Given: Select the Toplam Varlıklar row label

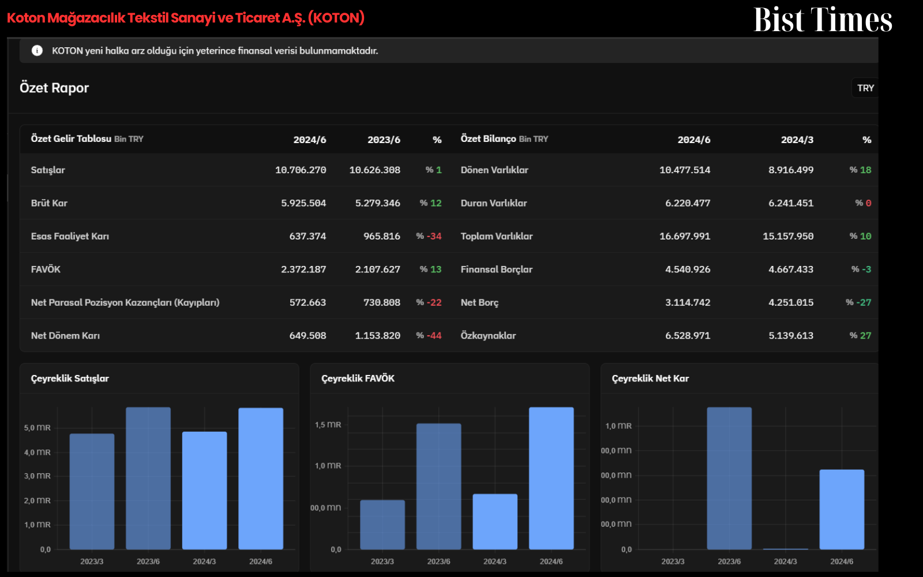Looking at the screenshot, I should pyautogui.click(x=497, y=237).
